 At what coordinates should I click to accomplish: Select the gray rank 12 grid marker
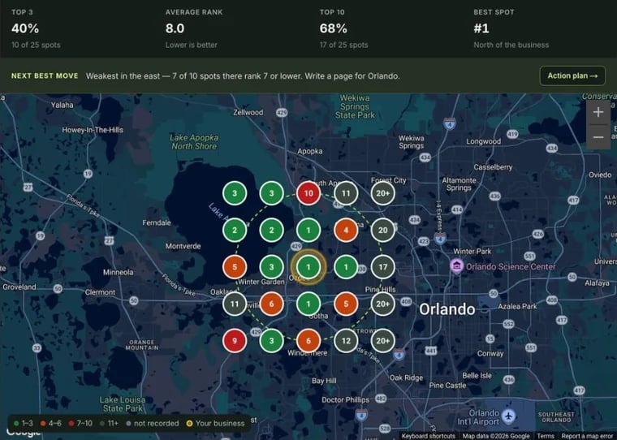point(346,340)
